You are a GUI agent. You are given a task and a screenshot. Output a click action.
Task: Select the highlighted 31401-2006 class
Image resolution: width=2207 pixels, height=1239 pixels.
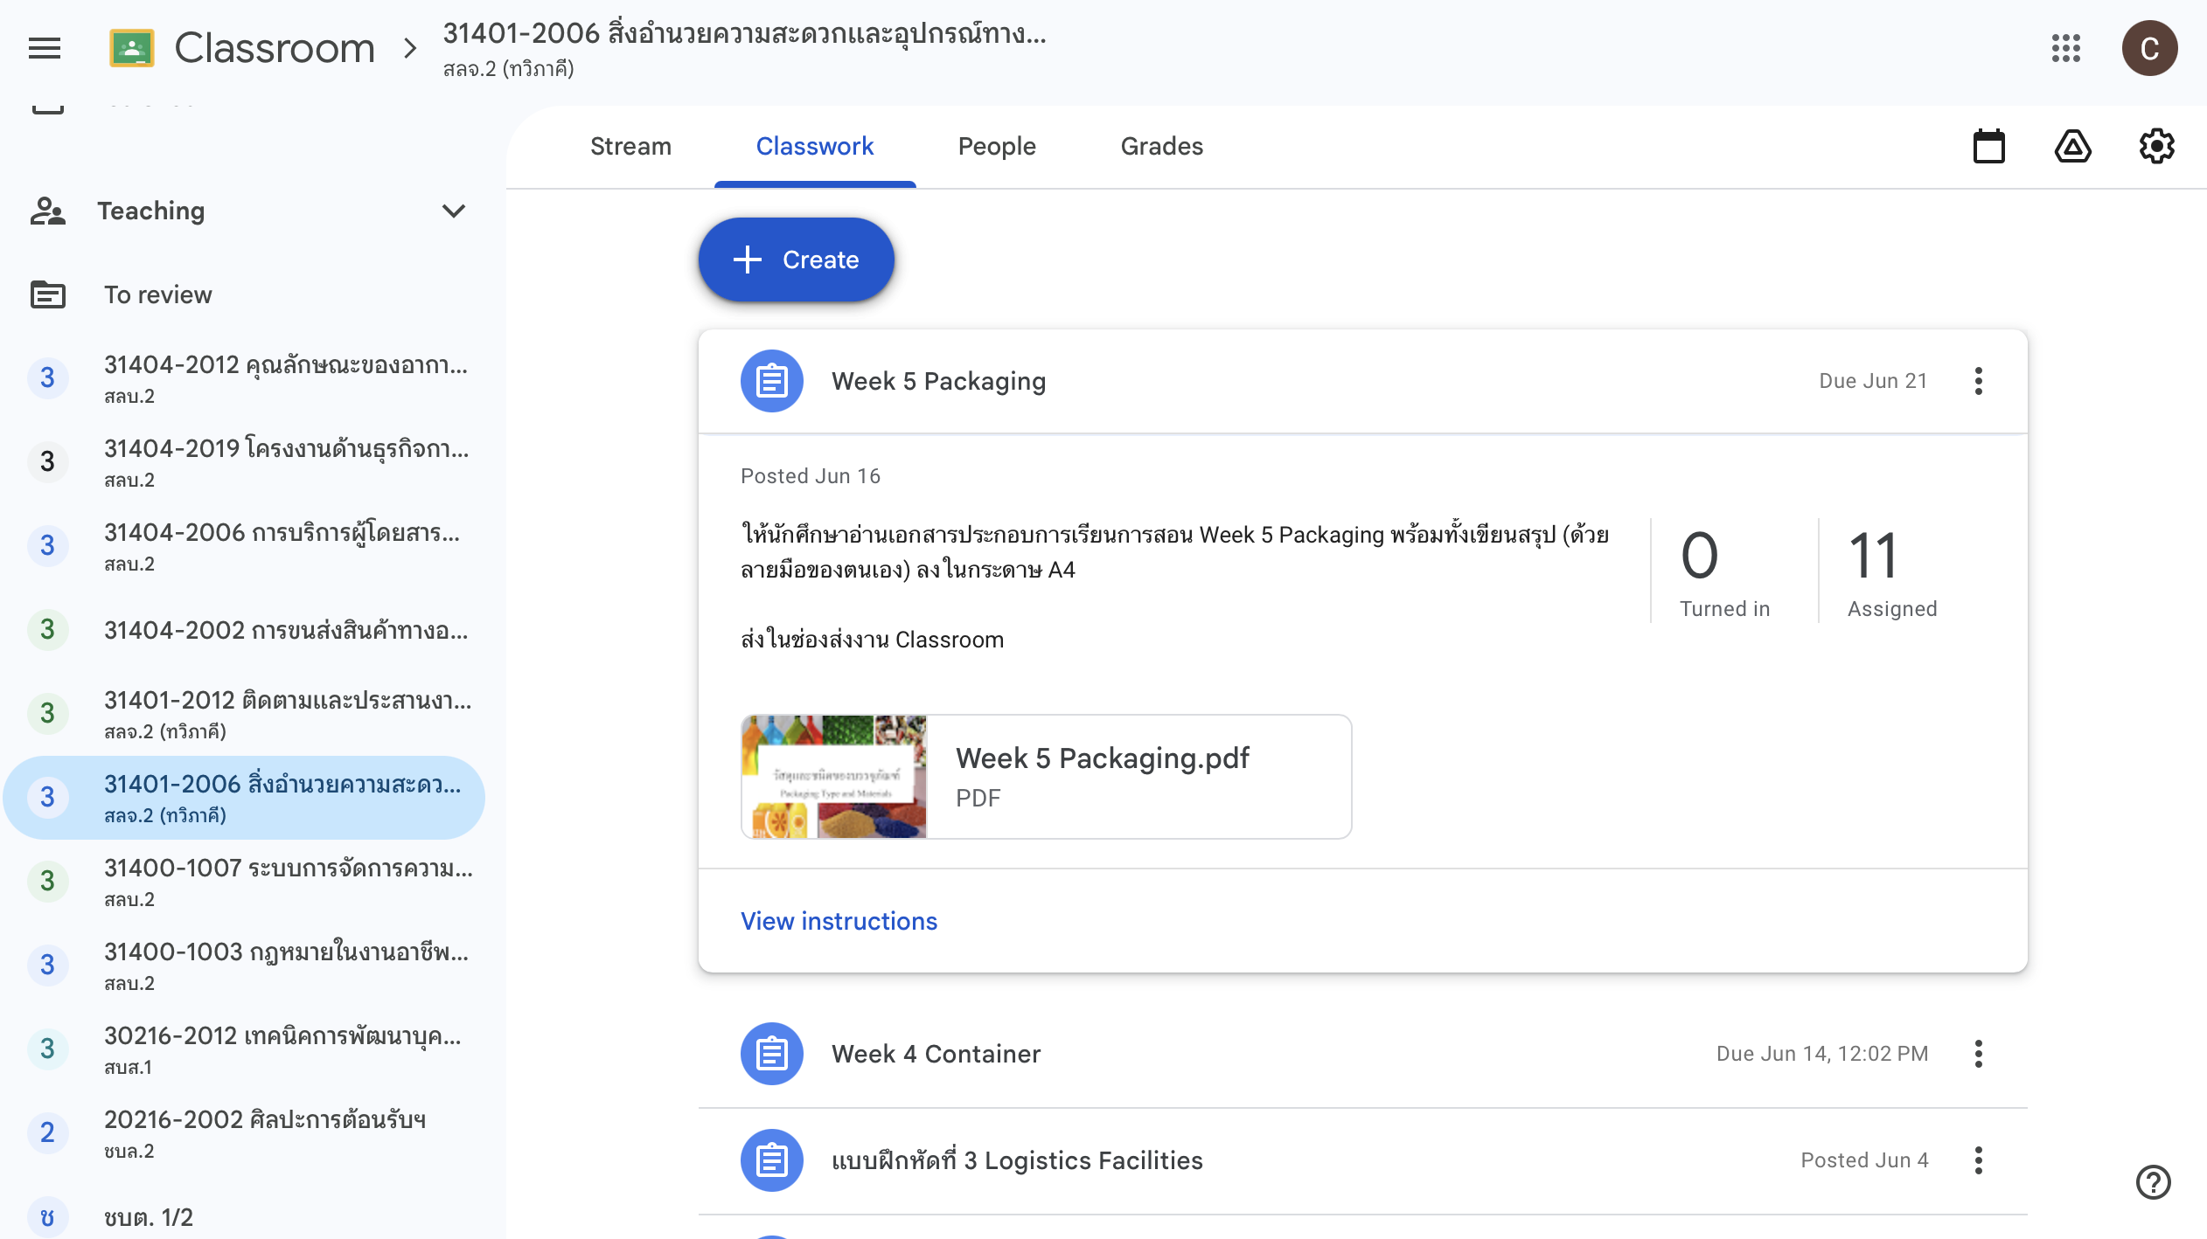[x=245, y=797]
